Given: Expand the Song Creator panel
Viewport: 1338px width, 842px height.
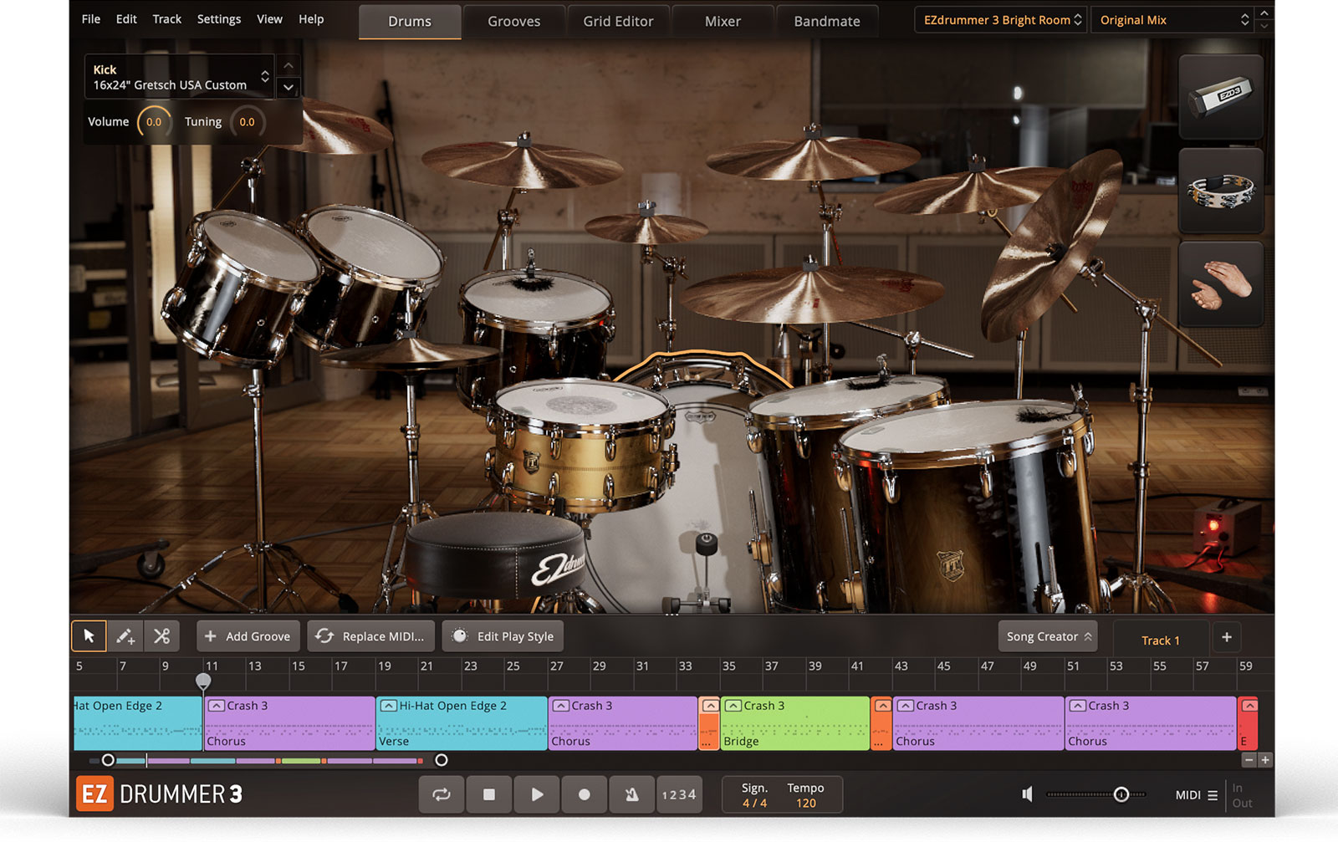Looking at the screenshot, I should pos(1049,636).
